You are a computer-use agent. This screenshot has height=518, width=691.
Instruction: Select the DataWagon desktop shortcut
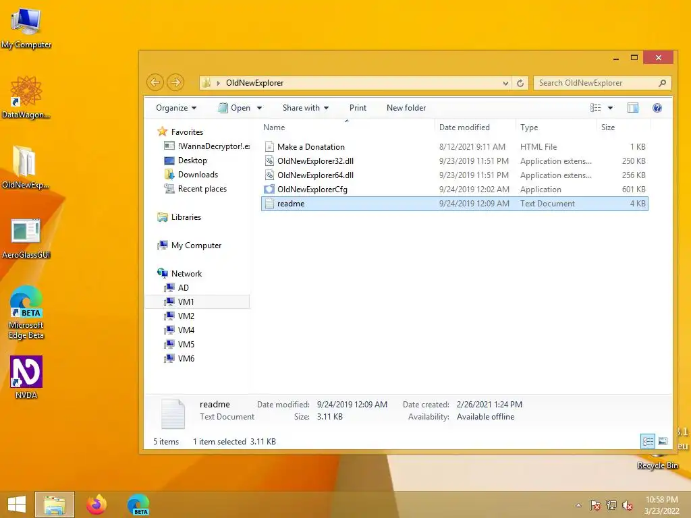click(26, 98)
